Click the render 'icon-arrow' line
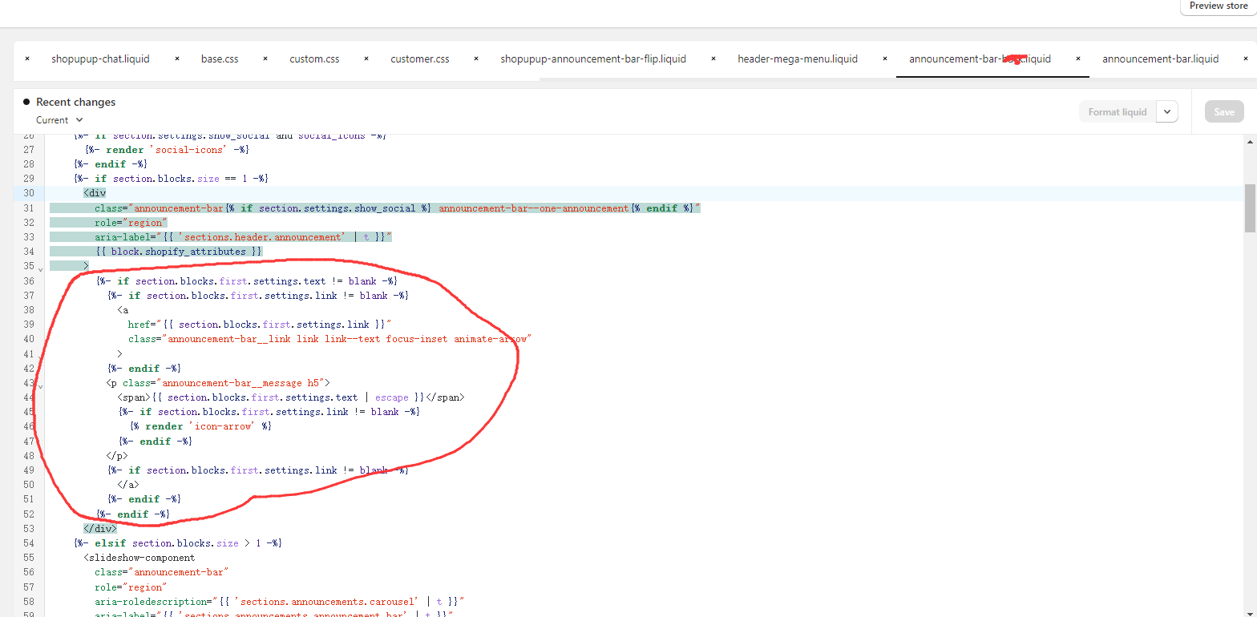Image resolution: width=1257 pixels, height=617 pixels. (200, 426)
